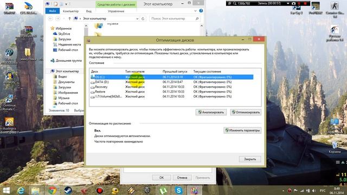347x195 pixels.
Task: Click the Оптимизировать button
Action: 246,112
